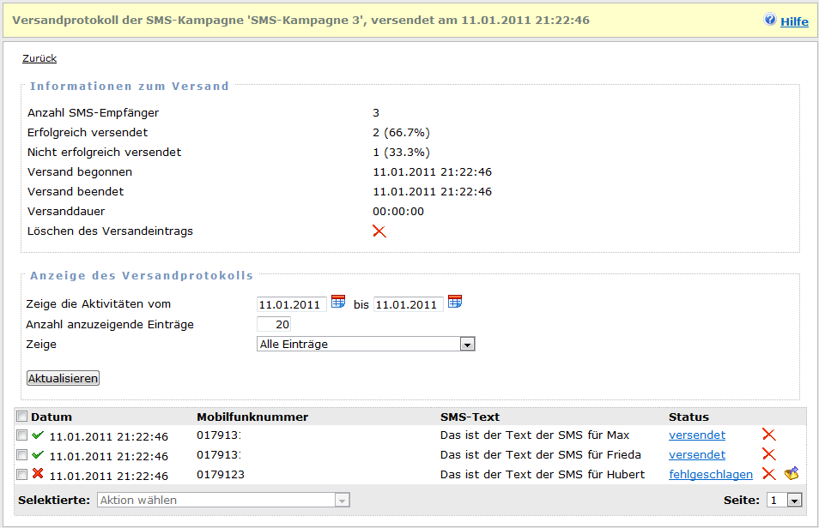The width and height of the screenshot is (819, 528).
Task: Expand the 'Aktion wählen' dropdown
Action: (223, 500)
